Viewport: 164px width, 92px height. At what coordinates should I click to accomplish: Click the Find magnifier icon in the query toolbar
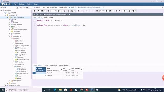52,11
